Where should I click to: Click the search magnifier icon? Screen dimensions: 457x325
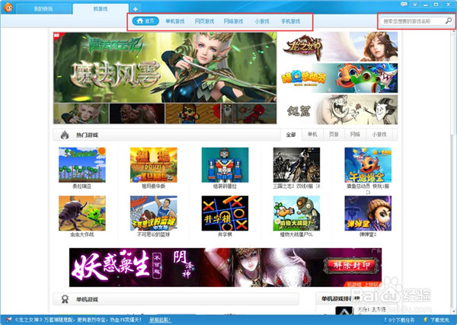(x=449, y=21)
